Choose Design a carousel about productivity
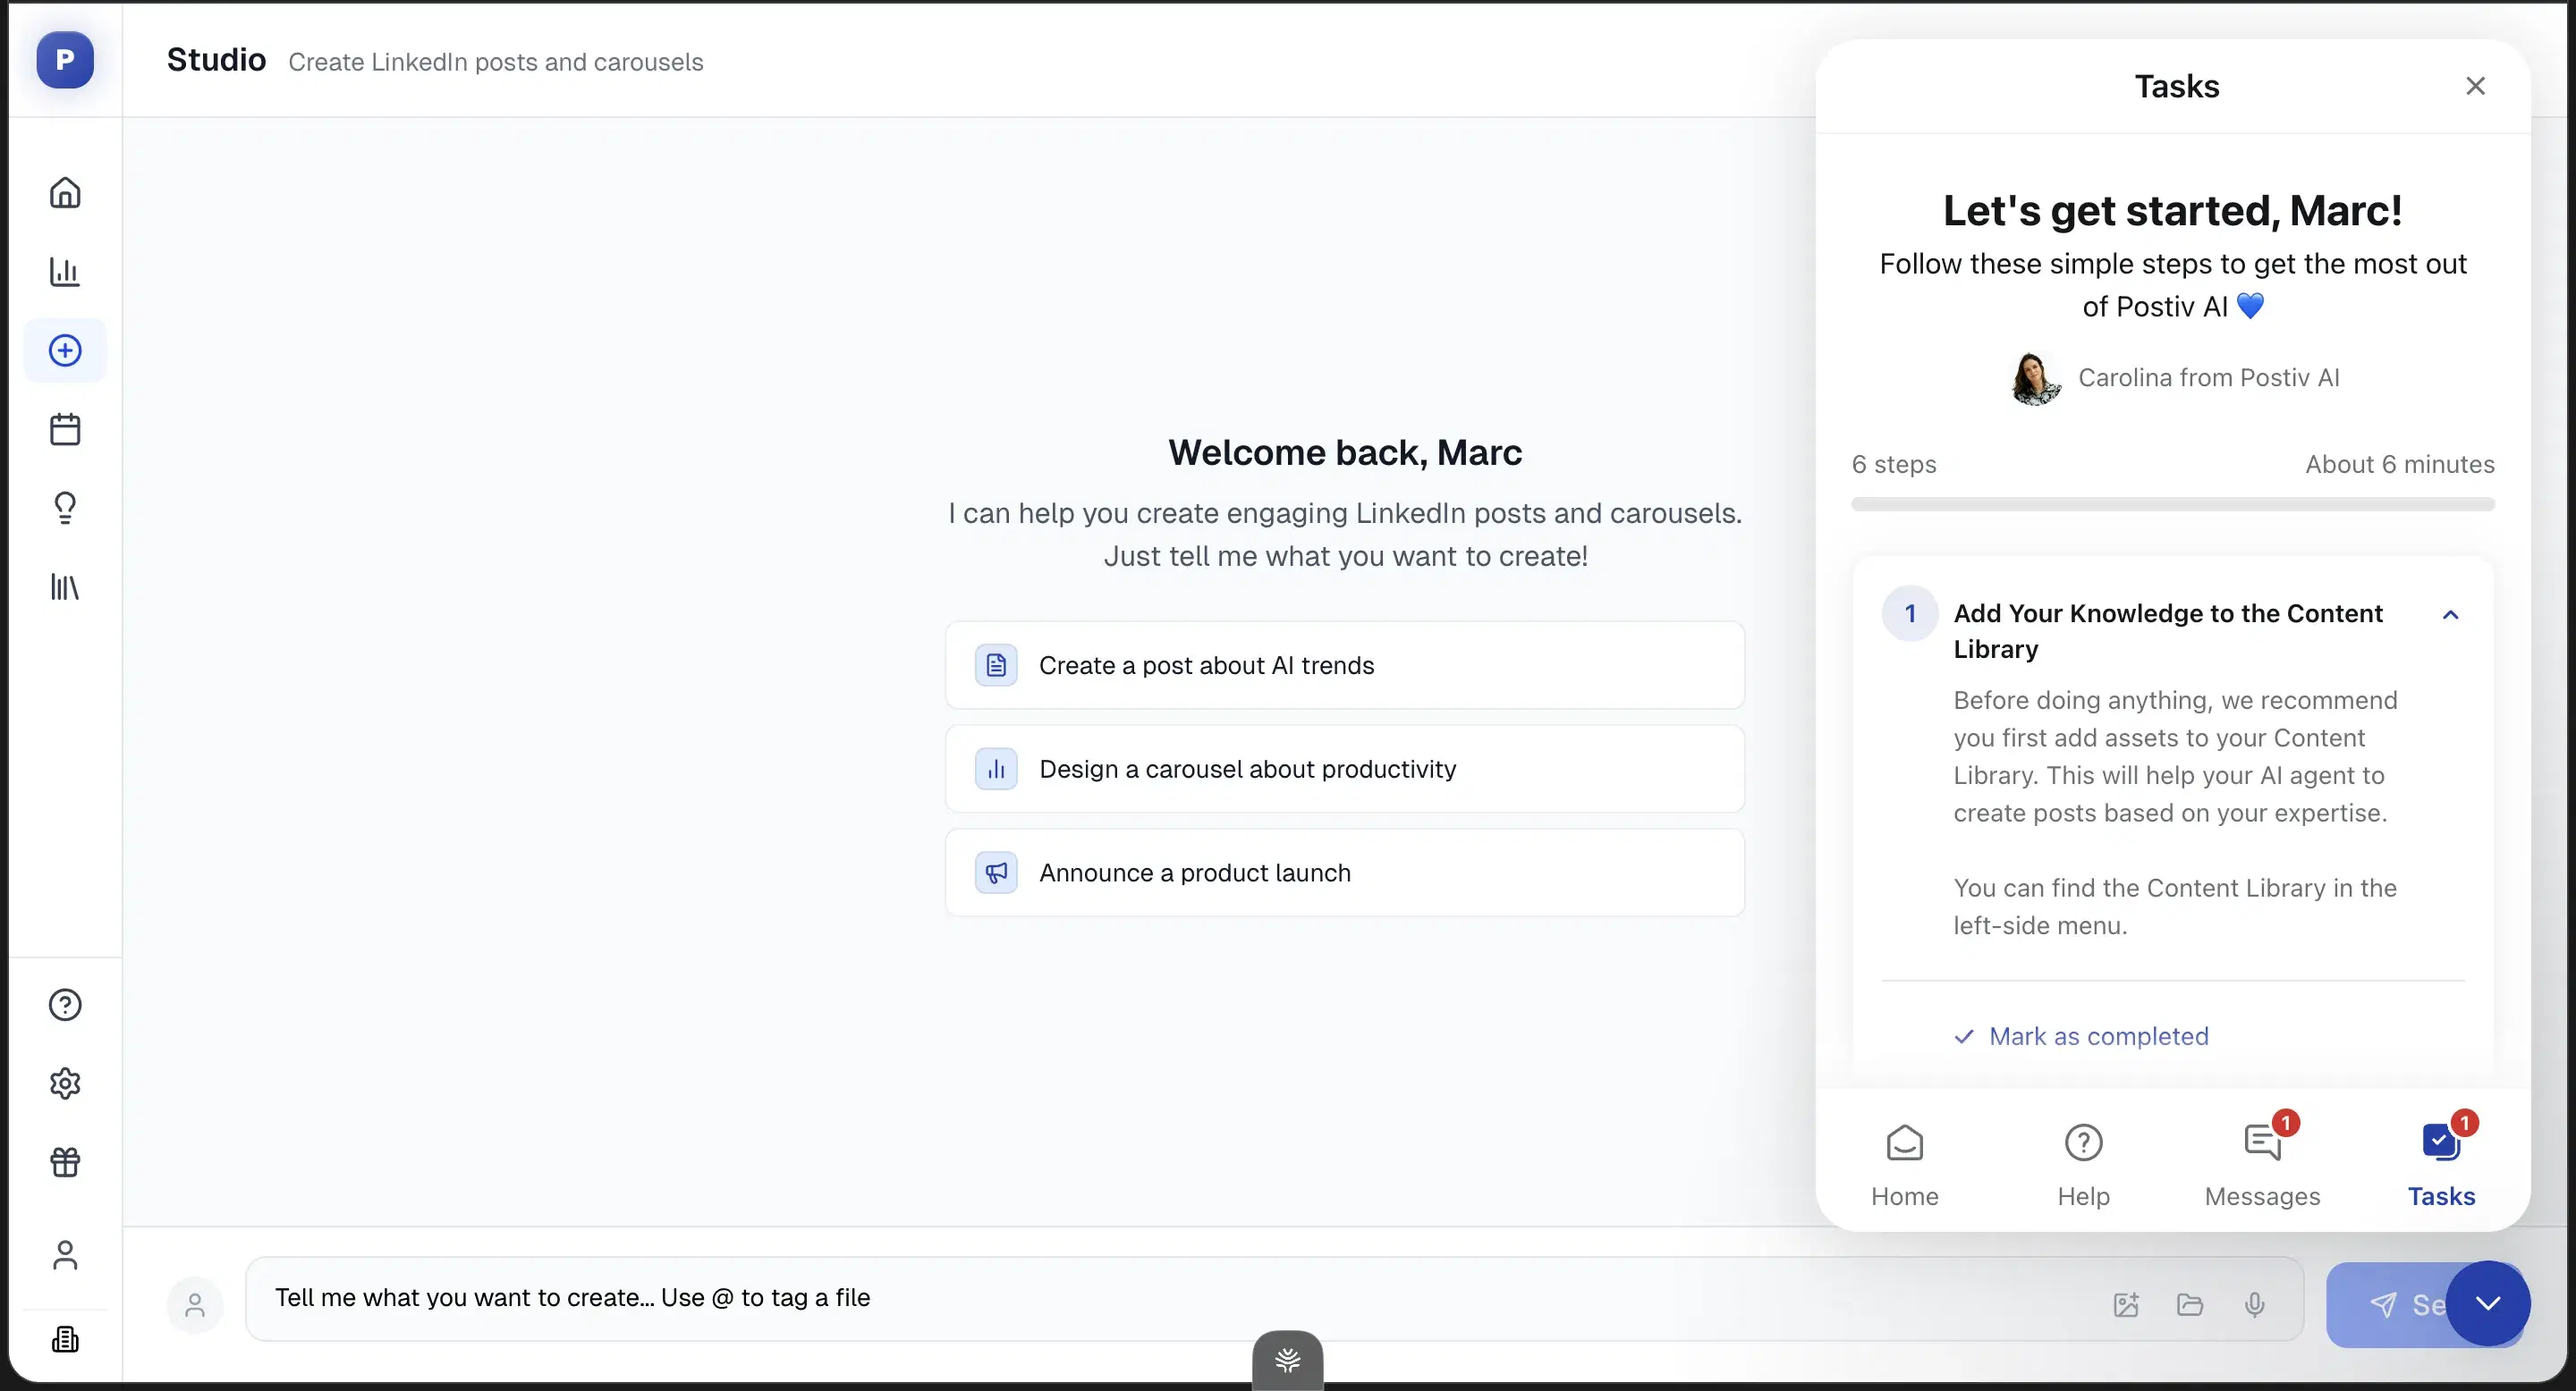This screenshot has width=2576, height=1391. 1345,770
